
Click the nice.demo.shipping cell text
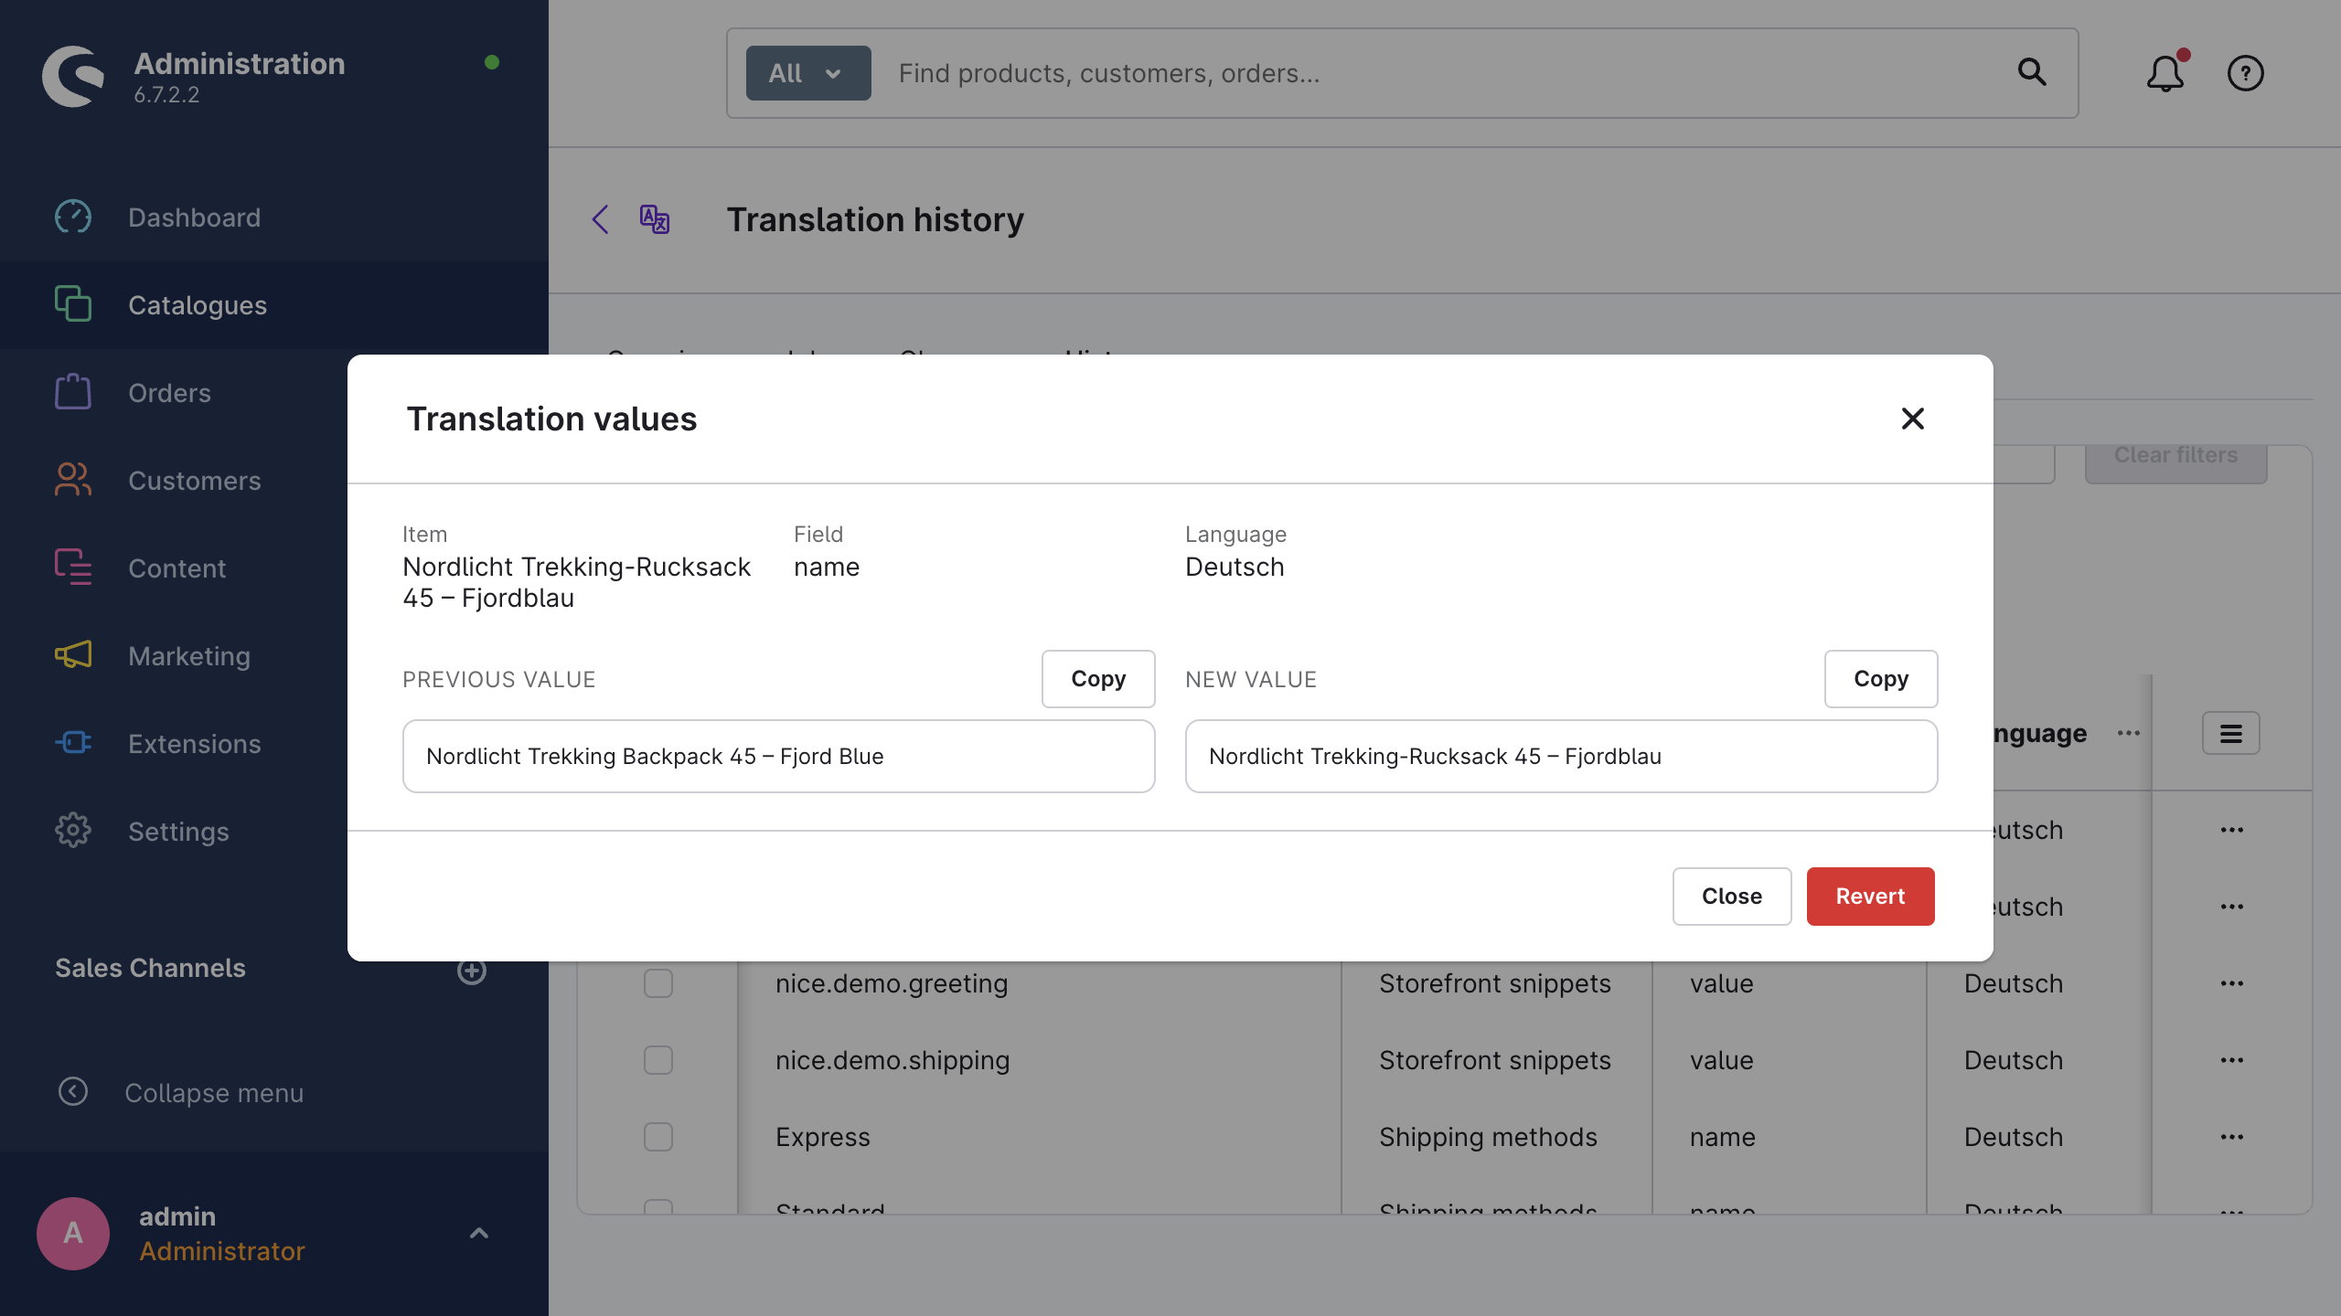point(893,1060)
